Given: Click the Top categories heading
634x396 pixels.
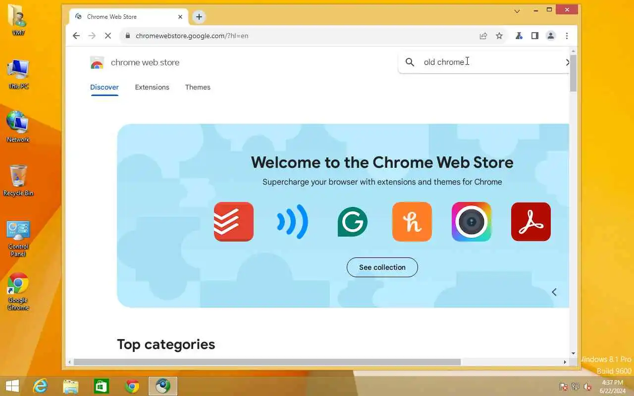Looking at the screenshot, I should tap(166, 345).
